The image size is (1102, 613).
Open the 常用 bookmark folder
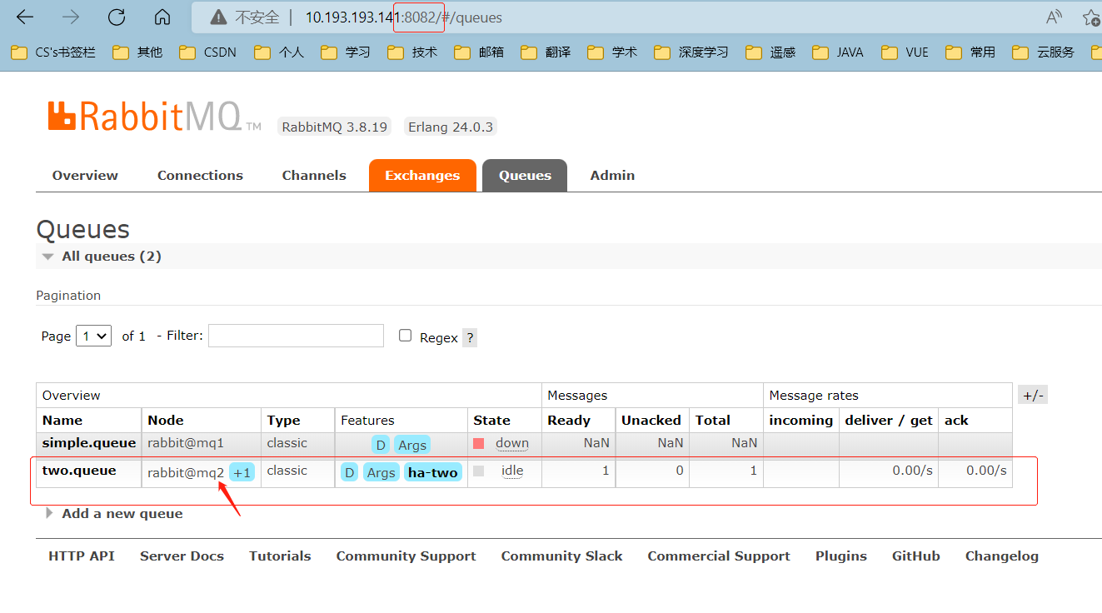click(x=970, y=52)
